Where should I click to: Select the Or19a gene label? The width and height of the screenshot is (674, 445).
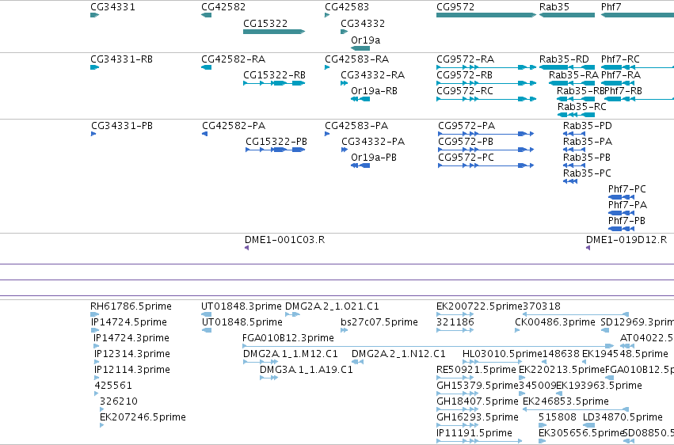365,40
